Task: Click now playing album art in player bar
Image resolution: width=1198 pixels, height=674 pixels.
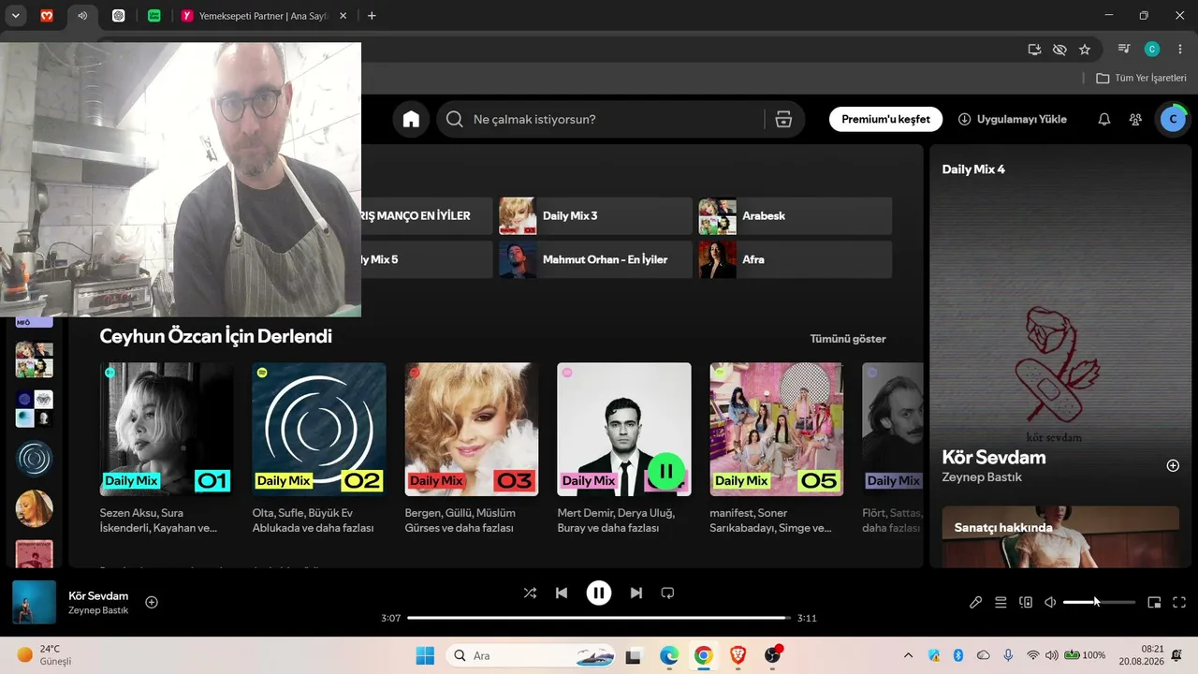Action: [x=34, y=602]
